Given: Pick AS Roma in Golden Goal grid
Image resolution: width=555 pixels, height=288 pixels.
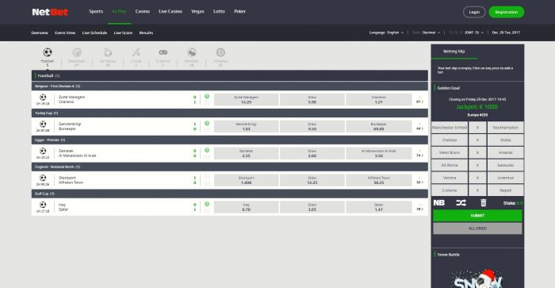Looking at the screenshot, I should click(x=450, y=165).
